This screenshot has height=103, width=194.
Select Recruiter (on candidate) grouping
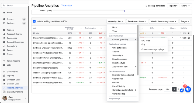(123, 75)
